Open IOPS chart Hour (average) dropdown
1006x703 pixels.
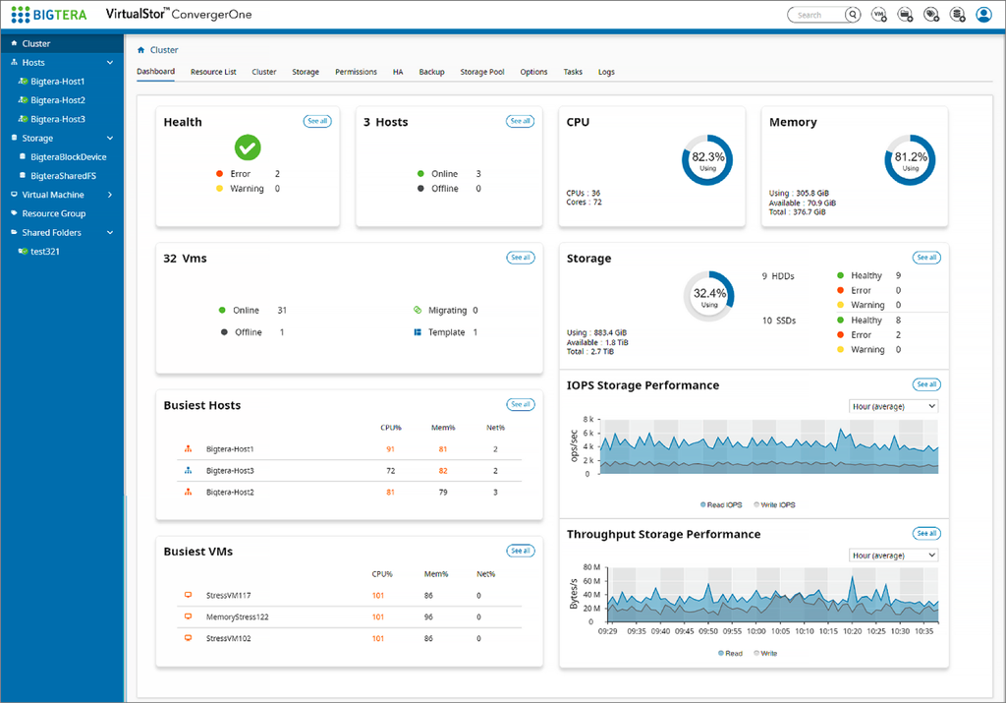tap(894, 406)
